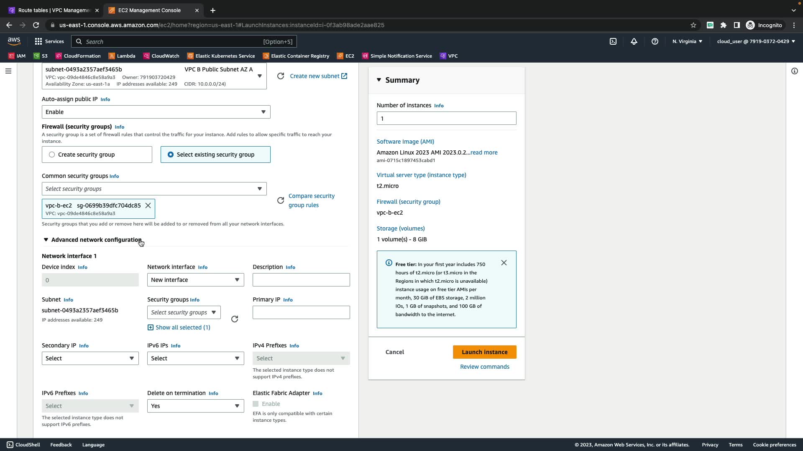Tick the Elastic Fabric Adapter Enable checkbox
803x451 pixels.
pyautogui.click(x=256, y=404)
